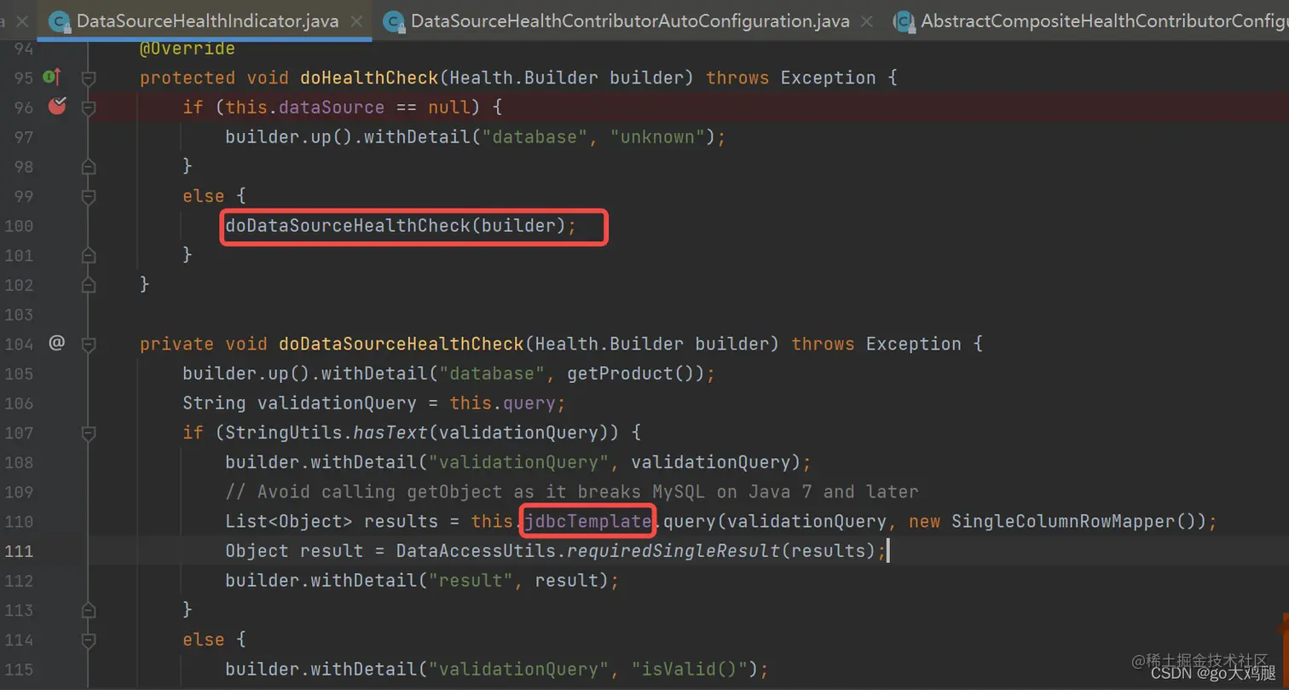Image resolution: width=1289 pixels, height=690 pixels.
Task: Click doDataSourceHealthCheck declaration on line 104
Action: 402,344
